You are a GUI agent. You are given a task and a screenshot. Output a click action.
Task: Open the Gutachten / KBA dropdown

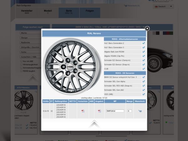click(31, 57)
